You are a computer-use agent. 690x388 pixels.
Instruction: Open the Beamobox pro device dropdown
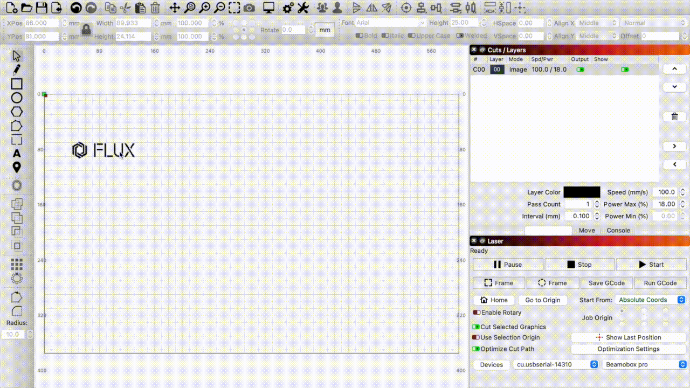pyautogui.click(x=644, y=364)
